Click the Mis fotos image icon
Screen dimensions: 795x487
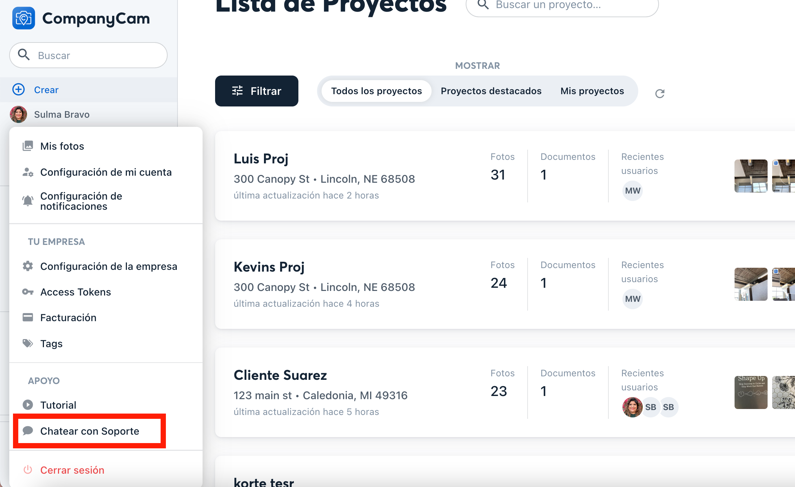pos(28,146)
